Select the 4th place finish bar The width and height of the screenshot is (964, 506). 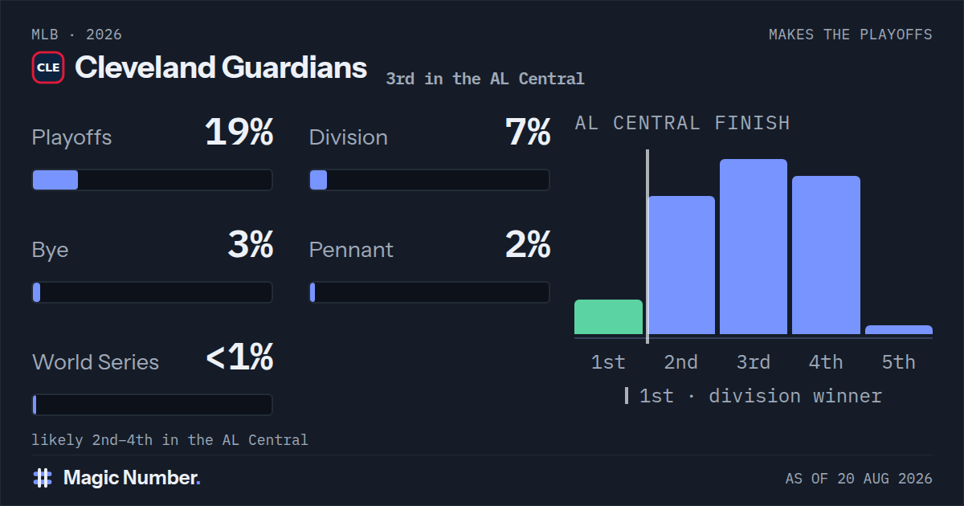826,255
